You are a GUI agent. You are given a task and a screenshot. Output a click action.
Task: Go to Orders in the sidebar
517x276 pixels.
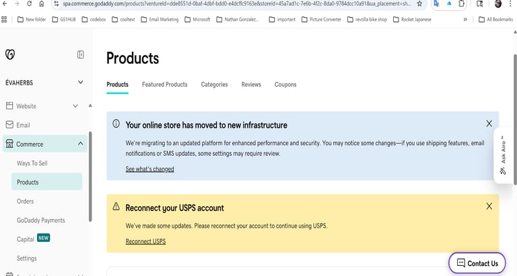(x=26, y=201)
